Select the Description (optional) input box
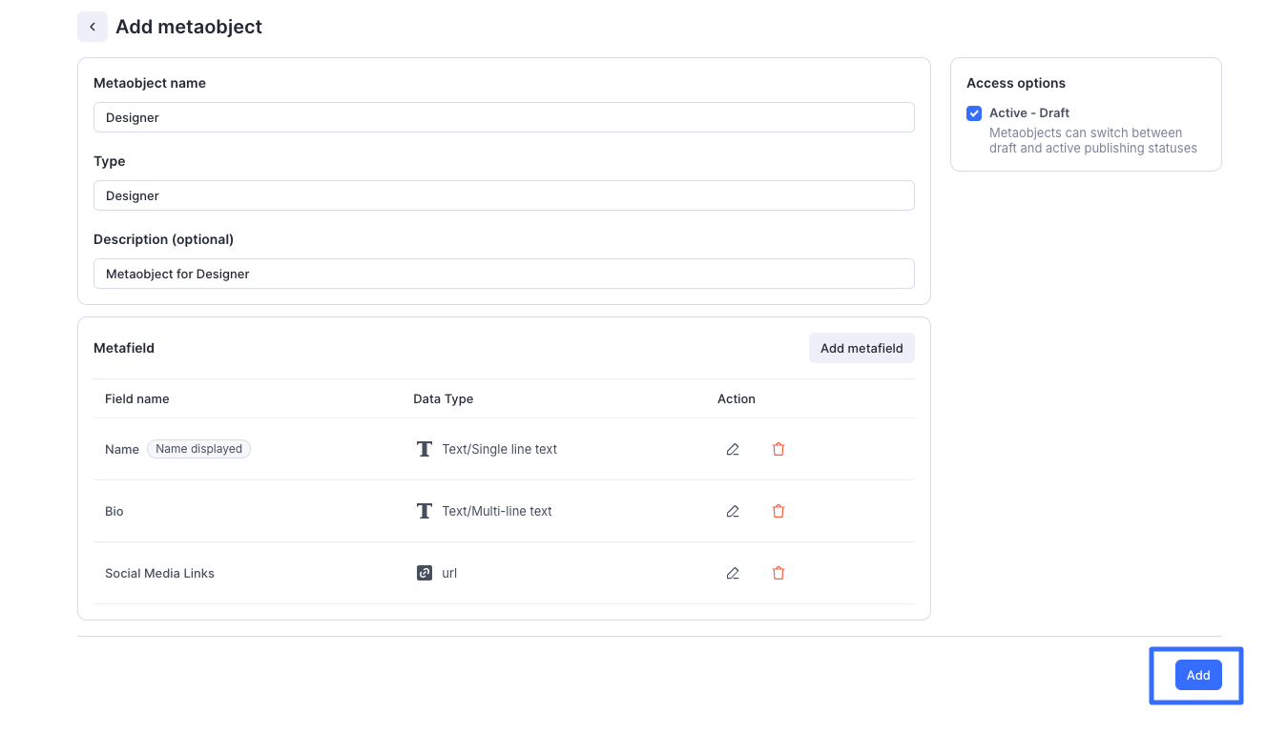This screenshot has width=1266, height=733. (x=504, y=274)
